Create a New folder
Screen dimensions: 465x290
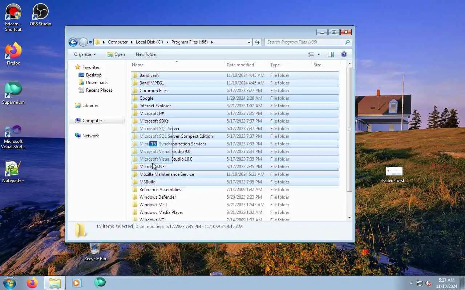pos(146,54)
